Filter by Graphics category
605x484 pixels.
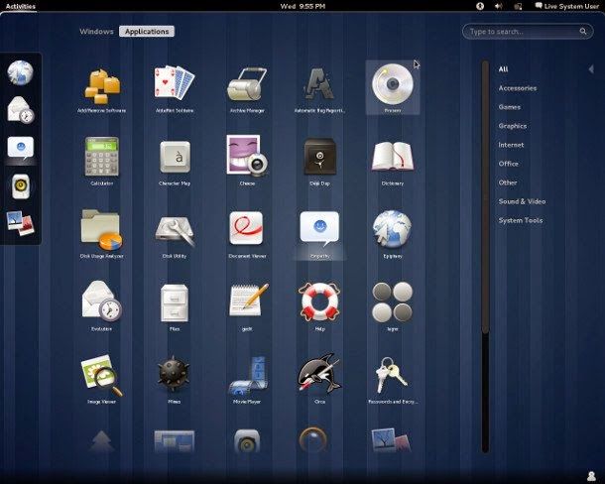(x=513, y=126)
